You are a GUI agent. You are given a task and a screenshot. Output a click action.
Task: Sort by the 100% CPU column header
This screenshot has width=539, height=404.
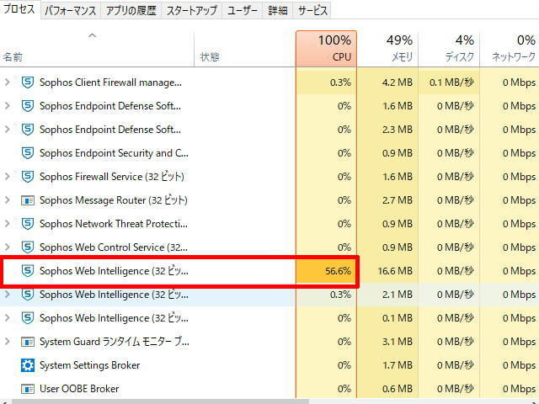(x=326, y=49)
